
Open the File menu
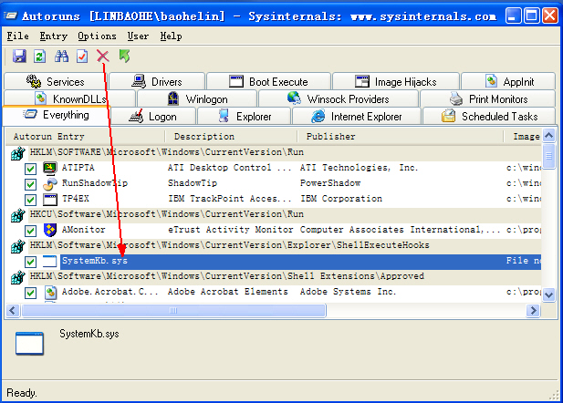coord(18,36)
